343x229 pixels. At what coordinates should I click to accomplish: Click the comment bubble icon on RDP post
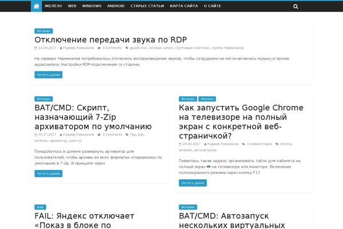pyautogui.click(x=99, y=48)
